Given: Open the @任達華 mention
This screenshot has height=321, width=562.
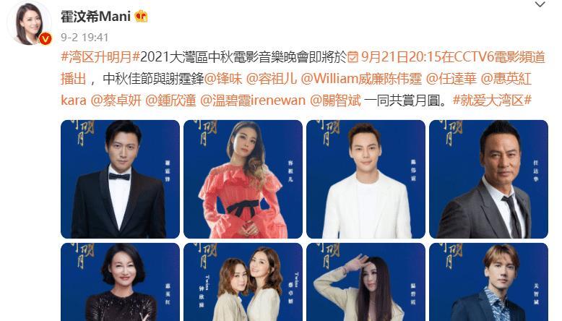Looking at the screenshot, I should pos(451,79).
